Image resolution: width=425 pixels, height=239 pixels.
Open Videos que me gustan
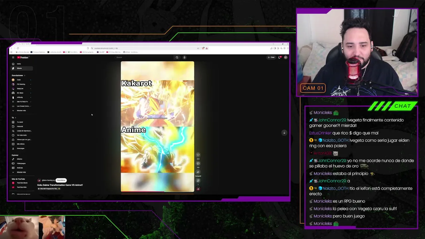click(22, 139)
